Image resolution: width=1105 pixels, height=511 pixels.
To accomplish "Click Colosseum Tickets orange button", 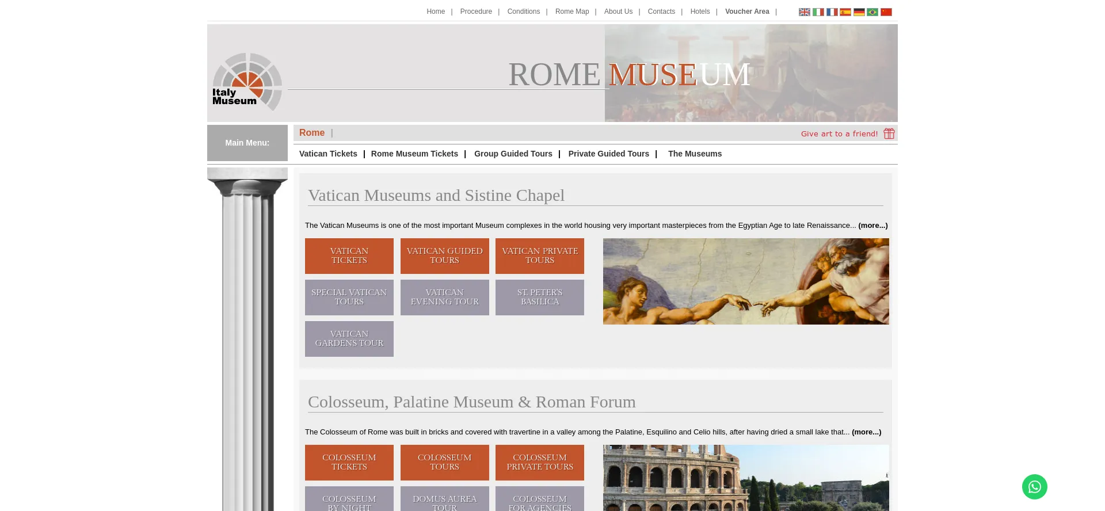I will (x=349, y=463).
